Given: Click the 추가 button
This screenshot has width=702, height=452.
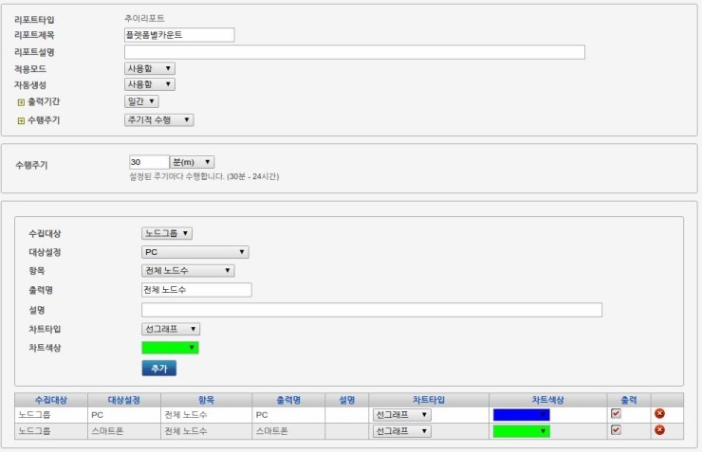Looking at the screenshot, I should pos(158,368).
